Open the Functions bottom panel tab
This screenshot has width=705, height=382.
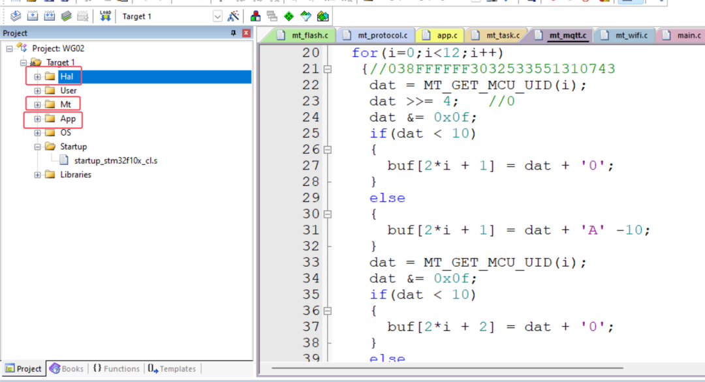coord(116,368)
